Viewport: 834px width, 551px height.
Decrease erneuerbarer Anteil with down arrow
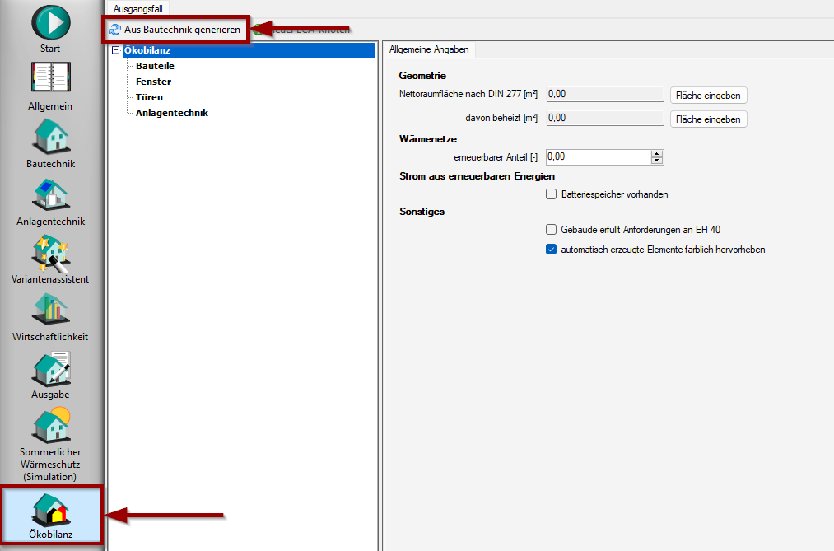tap(656, 161)
